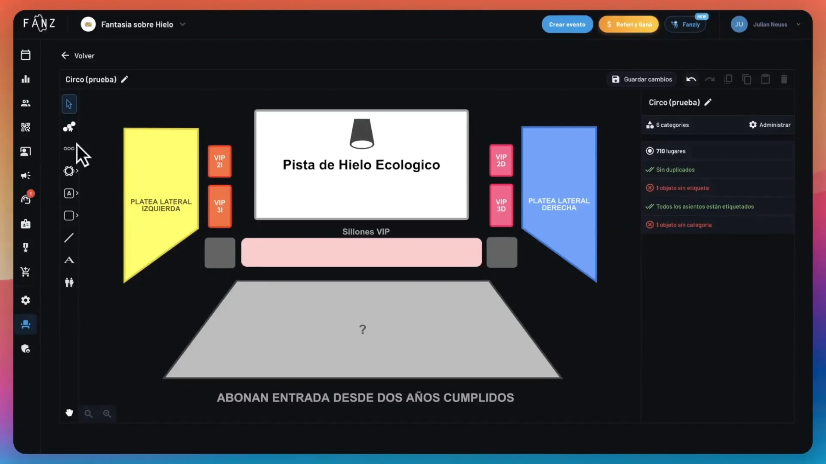
Task: Activate the hand pan tool
Action: [69, 413]
